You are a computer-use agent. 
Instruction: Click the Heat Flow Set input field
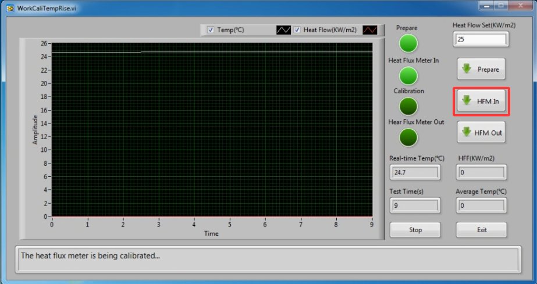(x=481, y=39)
